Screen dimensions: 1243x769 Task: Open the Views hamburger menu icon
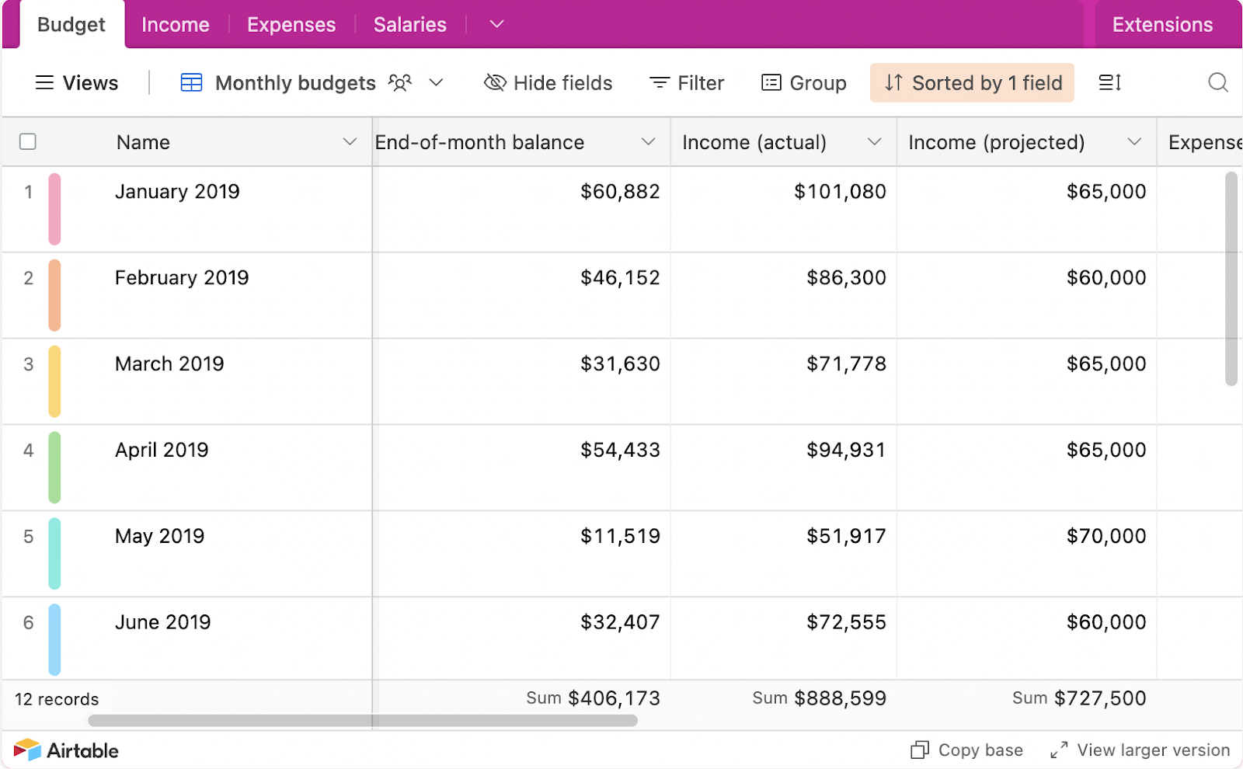(44, 82)
